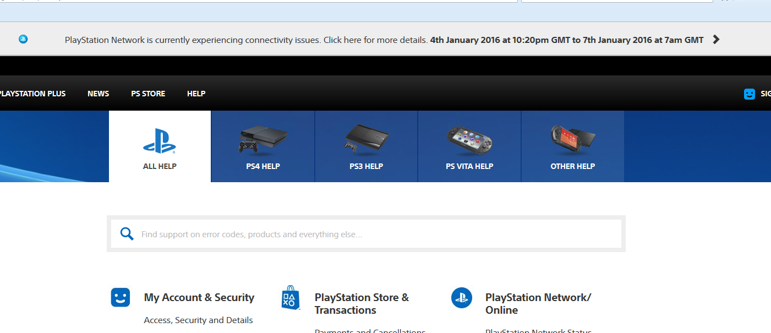Go to PS Store in the navigation bar
Screen dimensions: 771x333
[x=148, y=94]
